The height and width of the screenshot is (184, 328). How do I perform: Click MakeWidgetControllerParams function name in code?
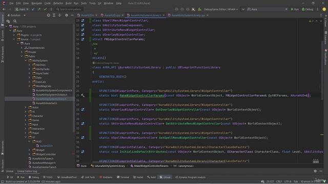tap(142, 96)
